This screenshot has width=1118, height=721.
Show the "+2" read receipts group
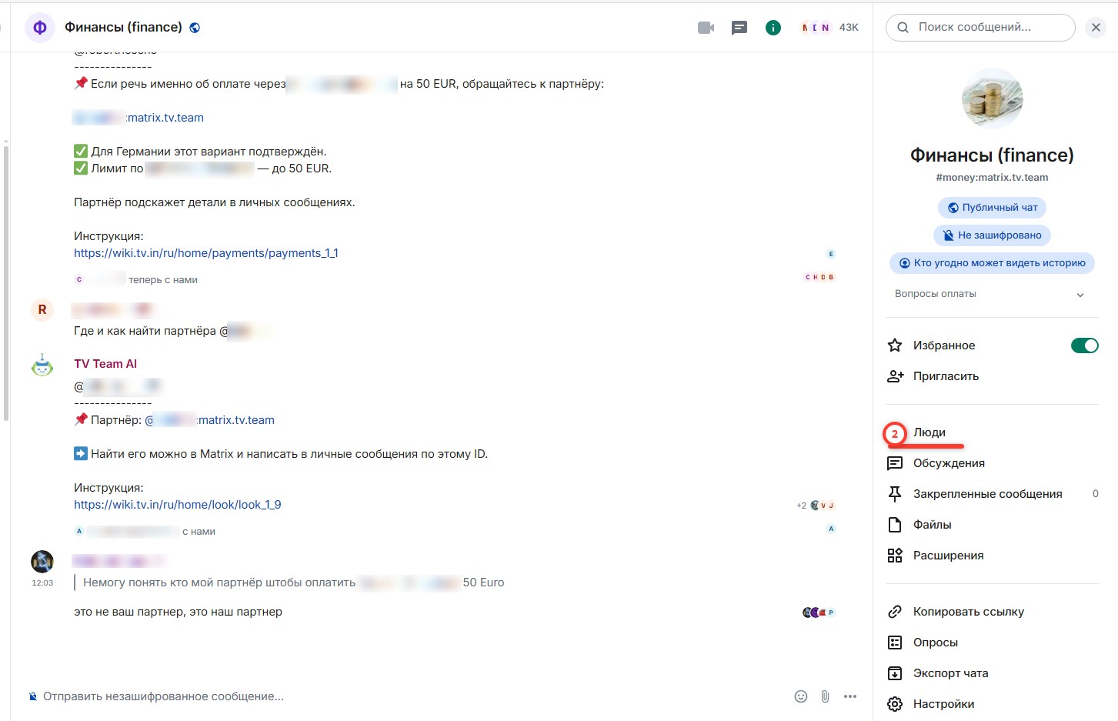click(816, 506)
